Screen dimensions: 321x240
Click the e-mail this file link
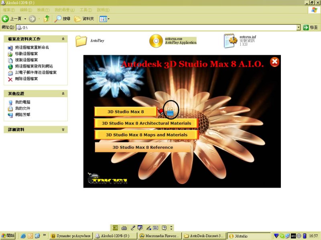36,72
